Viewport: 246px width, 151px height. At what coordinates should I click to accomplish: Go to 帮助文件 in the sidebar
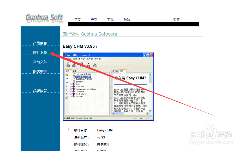point(40,62)
